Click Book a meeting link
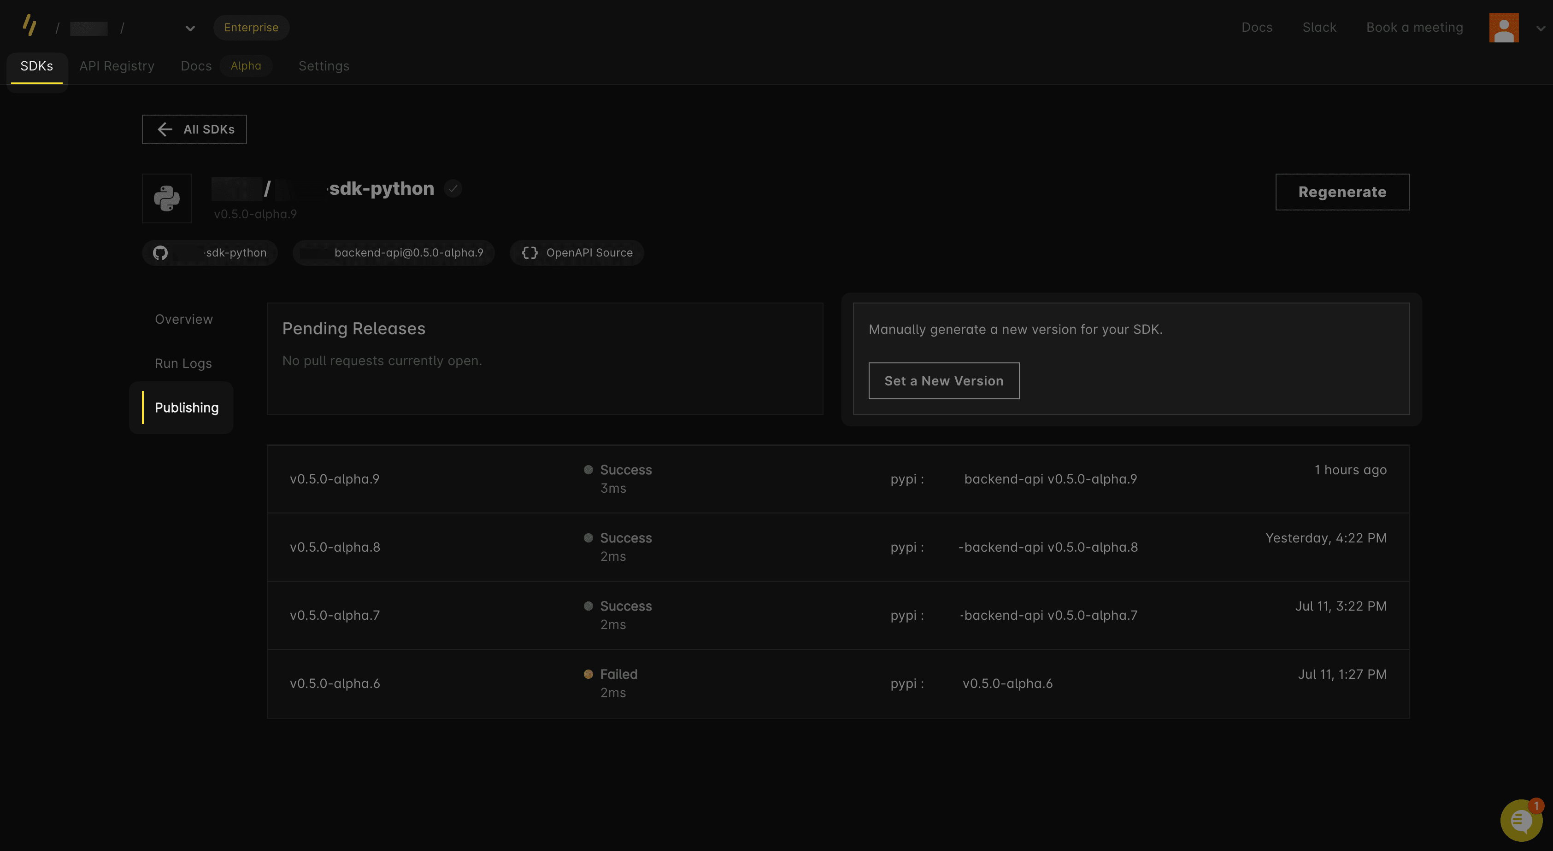Viewport: 1553px width, 851px height. point(1414,27)
